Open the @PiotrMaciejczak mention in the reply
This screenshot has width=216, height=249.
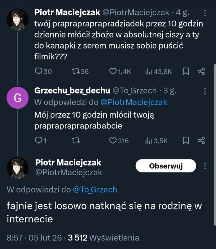[x=134, y=102]
